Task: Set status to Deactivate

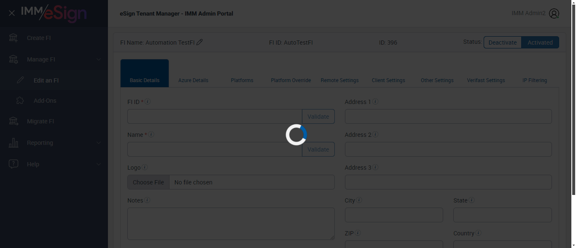Action: tap(503, 42)
